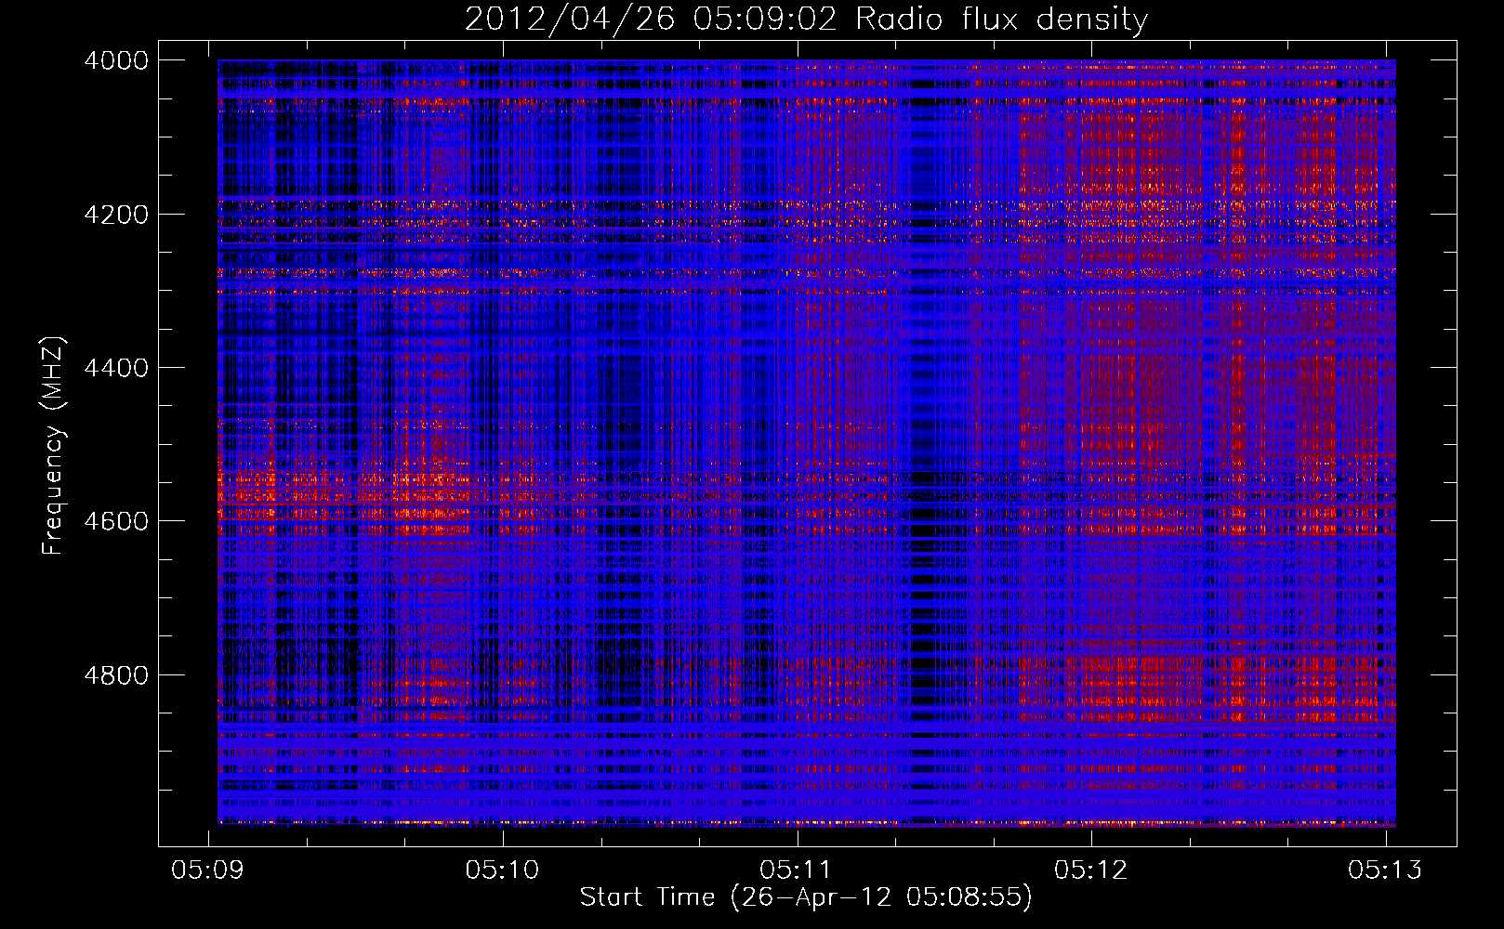Click the plot title '2012/04/26 05:09:02 Radio flux density'
The height and width of the screenshot is (929, 1504).
point(806,20)
